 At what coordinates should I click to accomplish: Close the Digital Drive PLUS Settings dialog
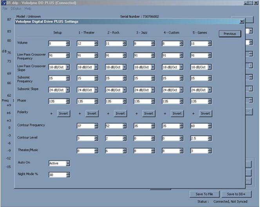pyautogui.click(x=242, y=22)
